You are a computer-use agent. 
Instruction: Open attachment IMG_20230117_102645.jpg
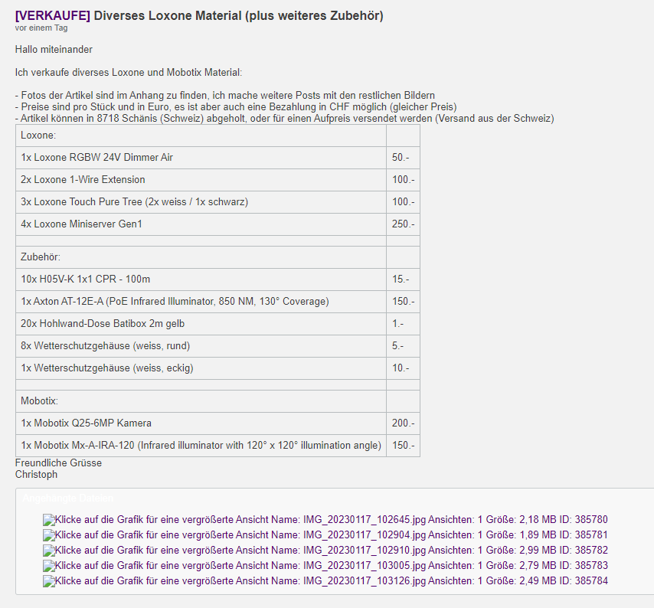point(325,520)
